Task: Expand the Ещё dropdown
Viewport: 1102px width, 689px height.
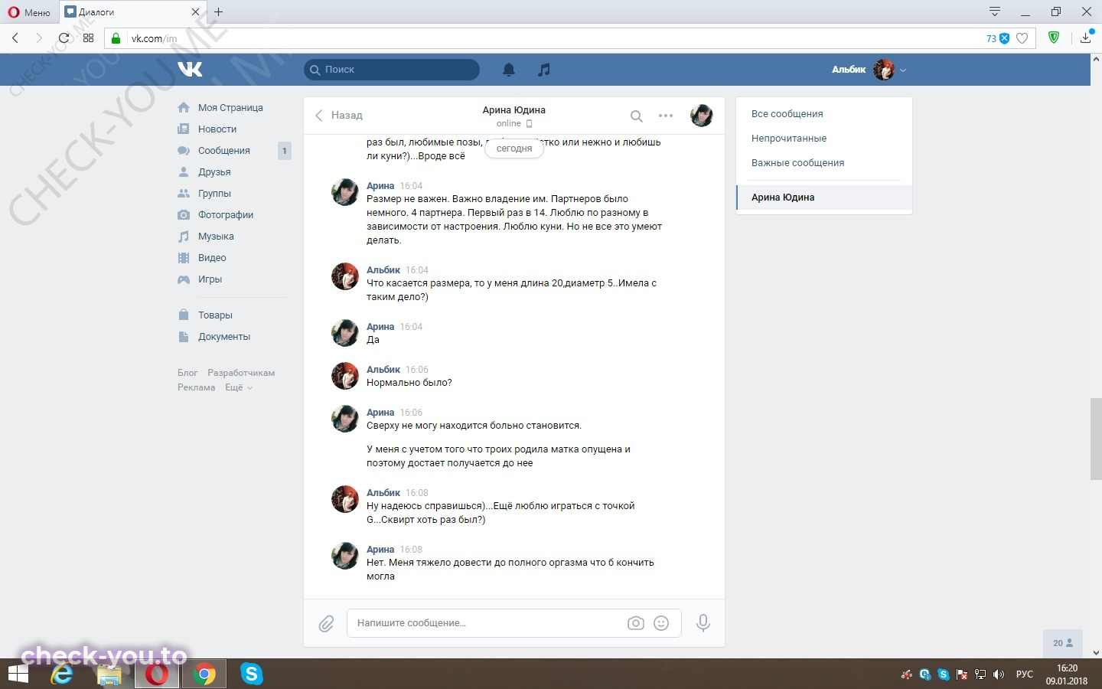Action: 238,387
